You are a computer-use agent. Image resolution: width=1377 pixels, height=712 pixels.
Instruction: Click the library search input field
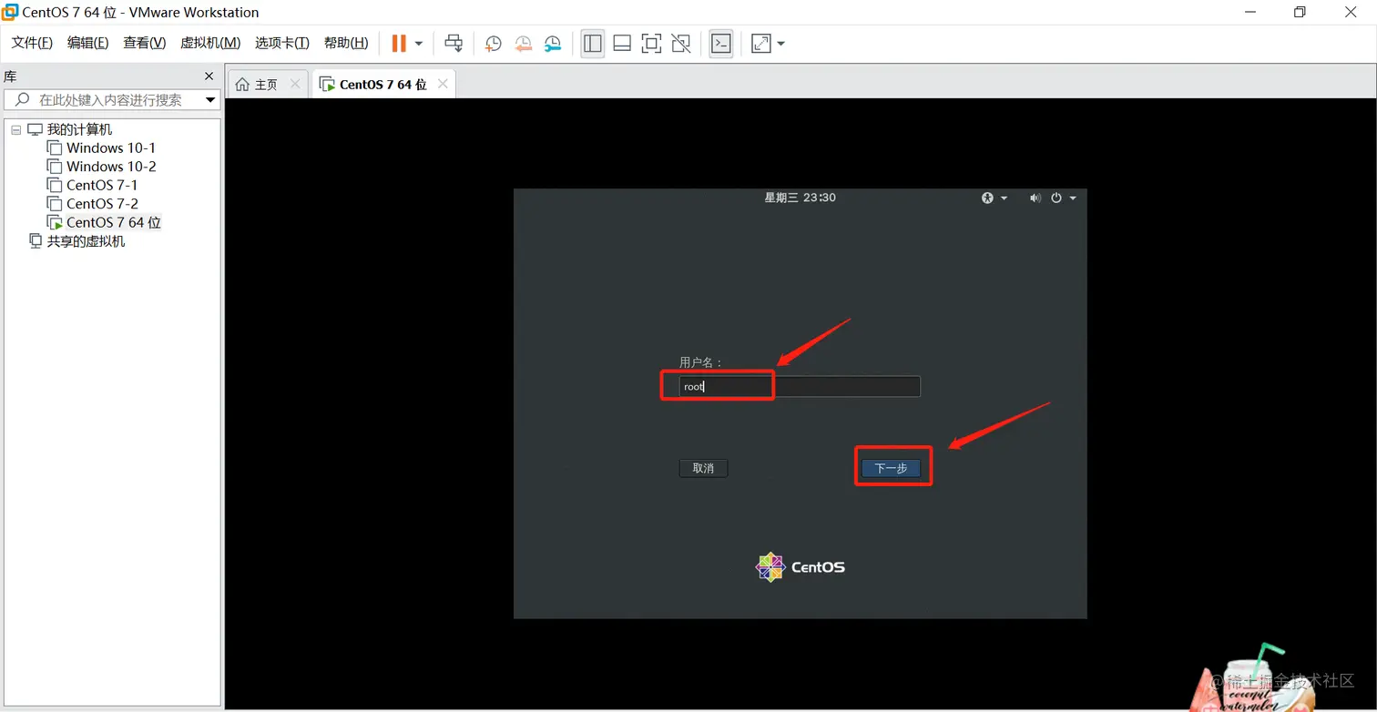(x=111, y=100)
